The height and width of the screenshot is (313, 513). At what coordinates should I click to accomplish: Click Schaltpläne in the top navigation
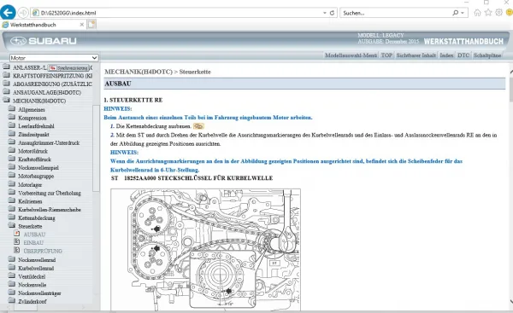[487, 55]
